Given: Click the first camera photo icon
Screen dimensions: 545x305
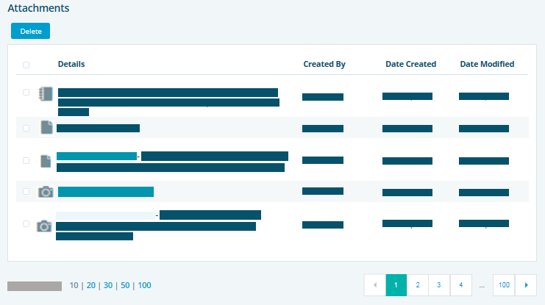Looking at the screenshot, I should tap(46, 192).
